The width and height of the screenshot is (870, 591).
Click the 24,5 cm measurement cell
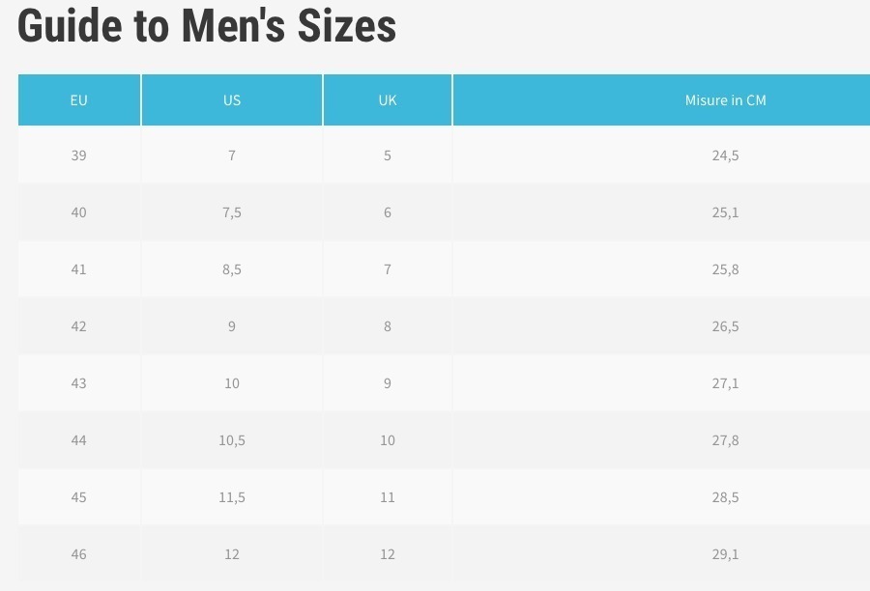[x=661, y=155]
